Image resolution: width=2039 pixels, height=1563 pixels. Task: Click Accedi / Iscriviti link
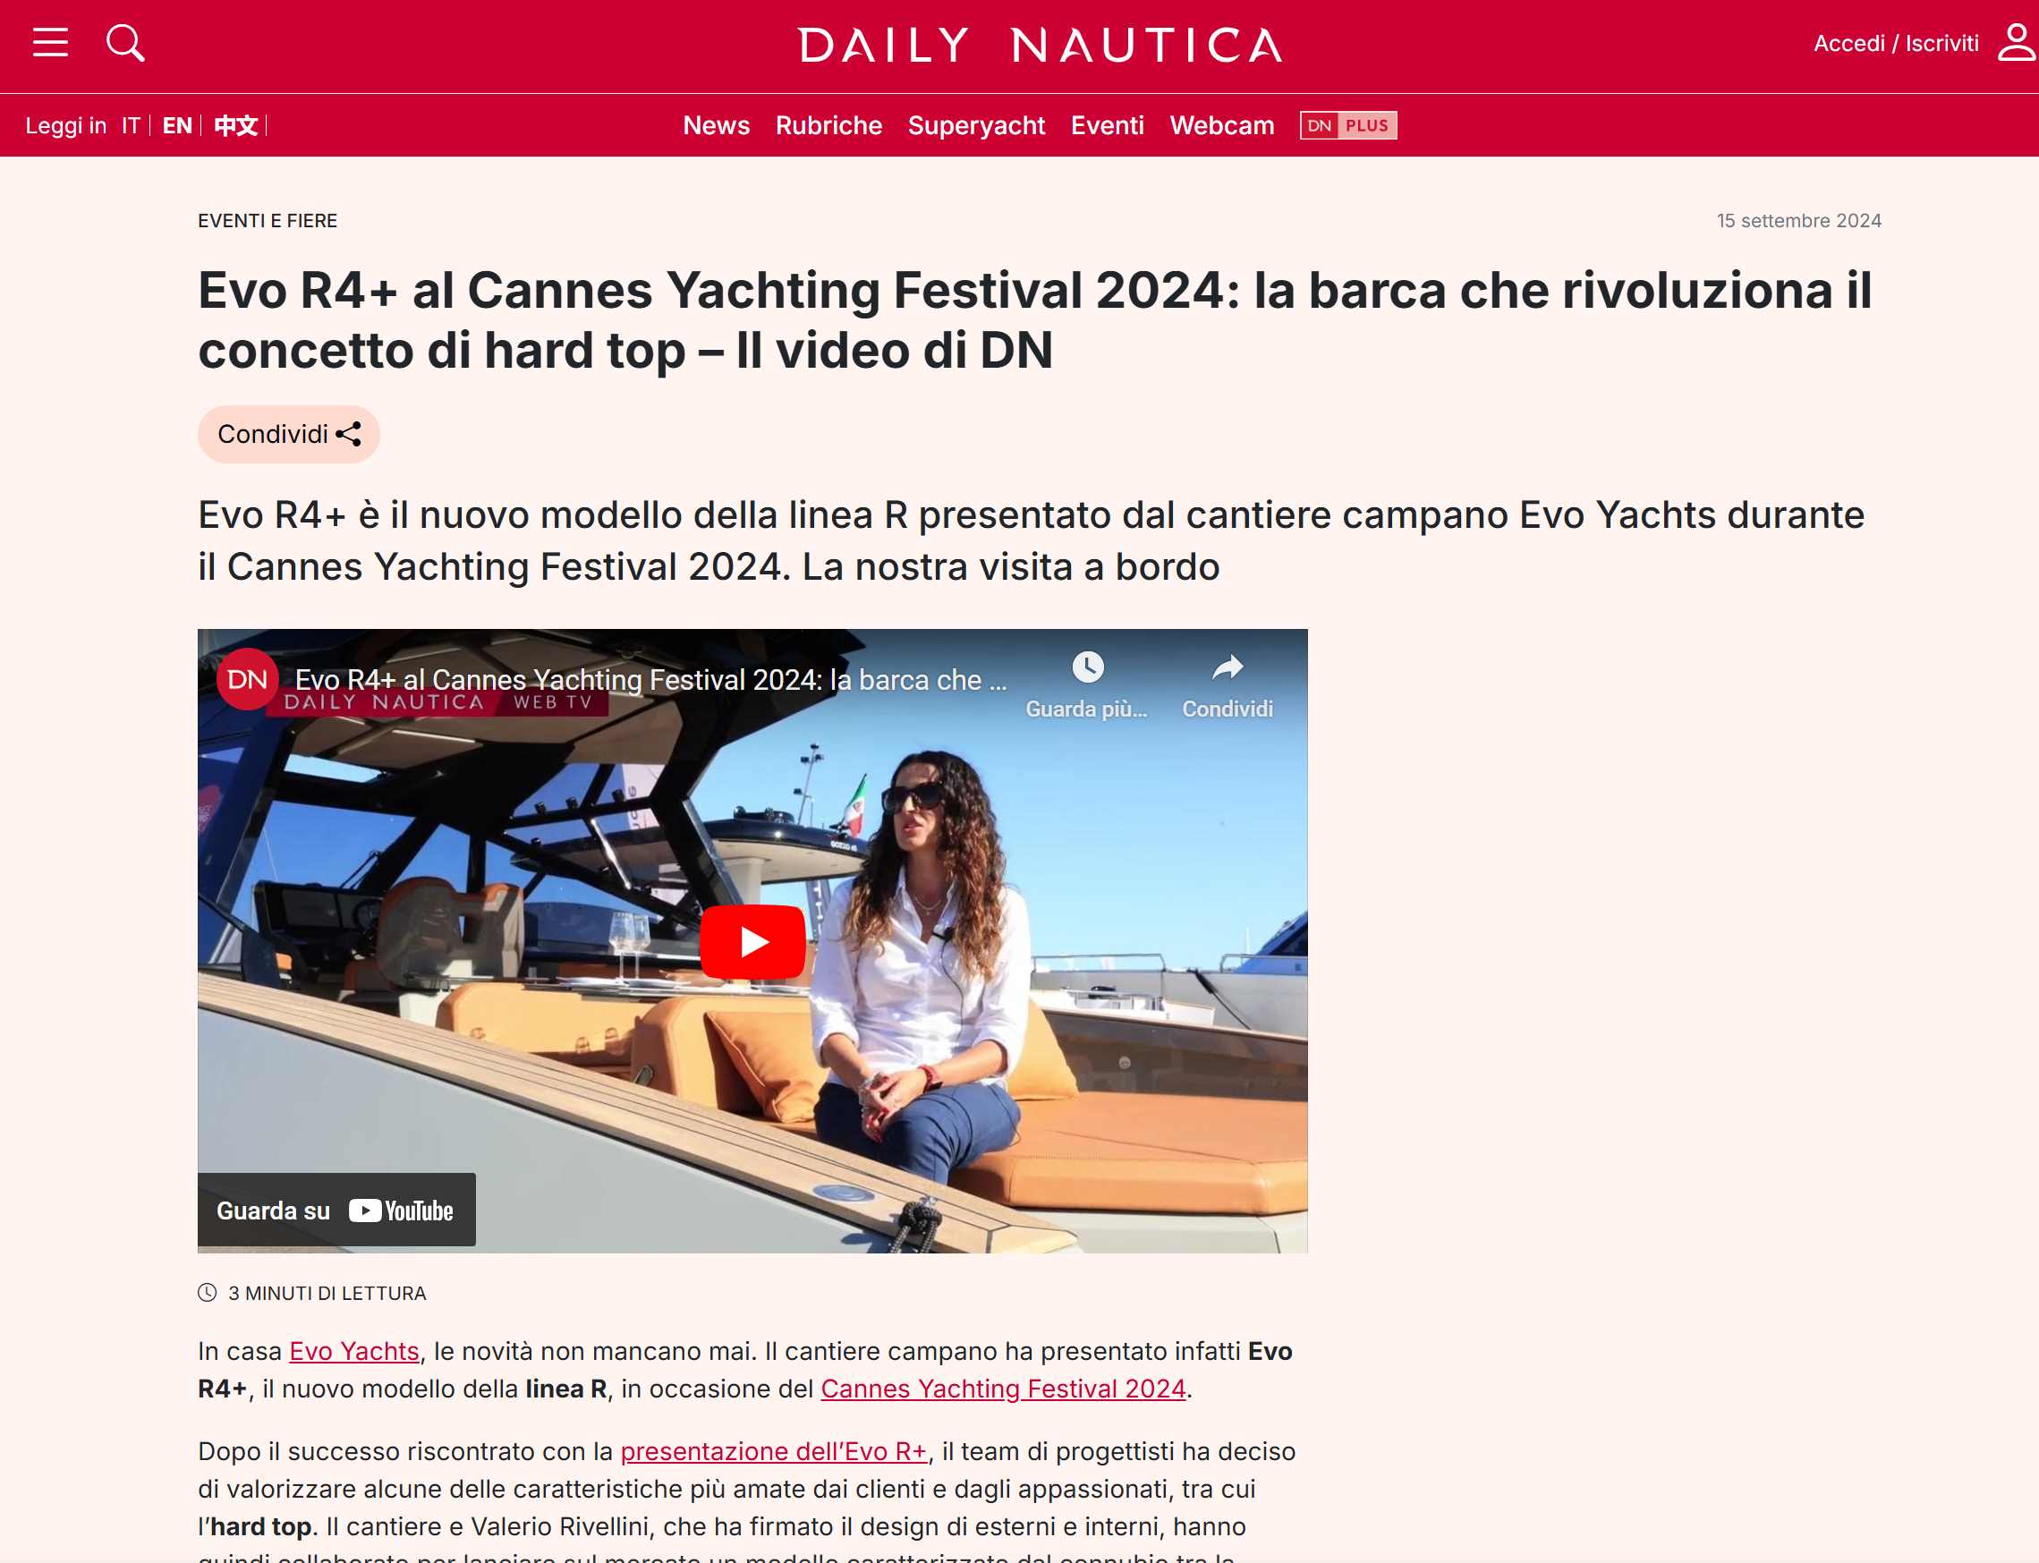(x=1896, y=44)
